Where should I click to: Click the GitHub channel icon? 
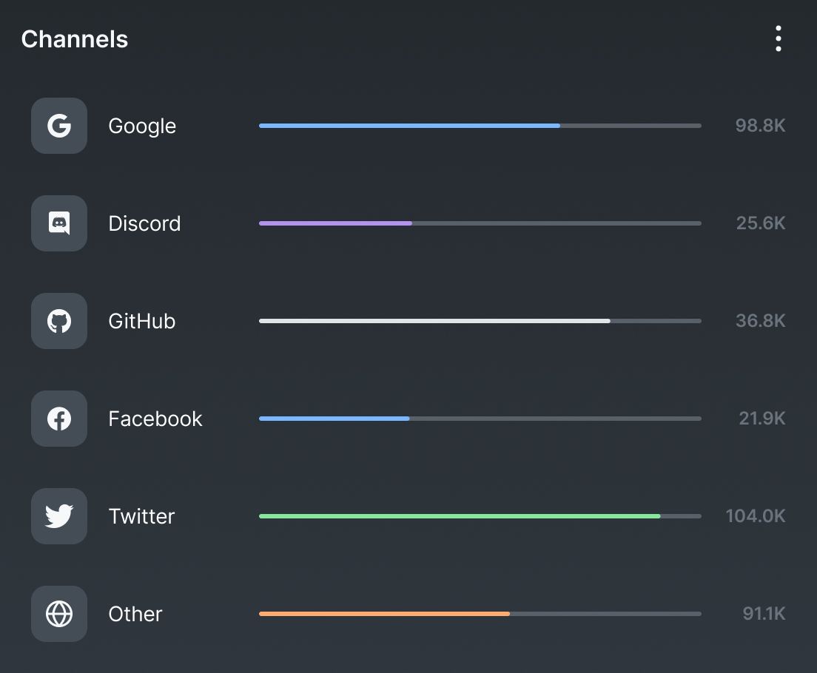coord(59,321)
